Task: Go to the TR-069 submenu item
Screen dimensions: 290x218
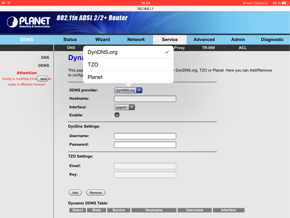Action: 208,48
